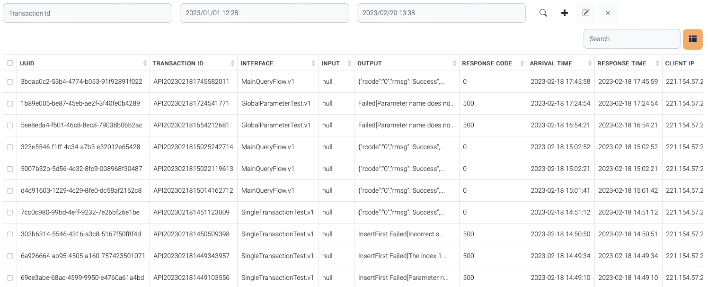Click the magnifier search icon
708x287 pixels.
tap(543, 13)
